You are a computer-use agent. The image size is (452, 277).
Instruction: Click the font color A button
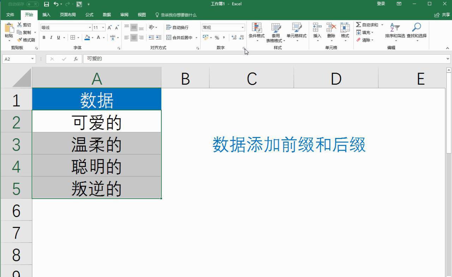pos(99,37)
